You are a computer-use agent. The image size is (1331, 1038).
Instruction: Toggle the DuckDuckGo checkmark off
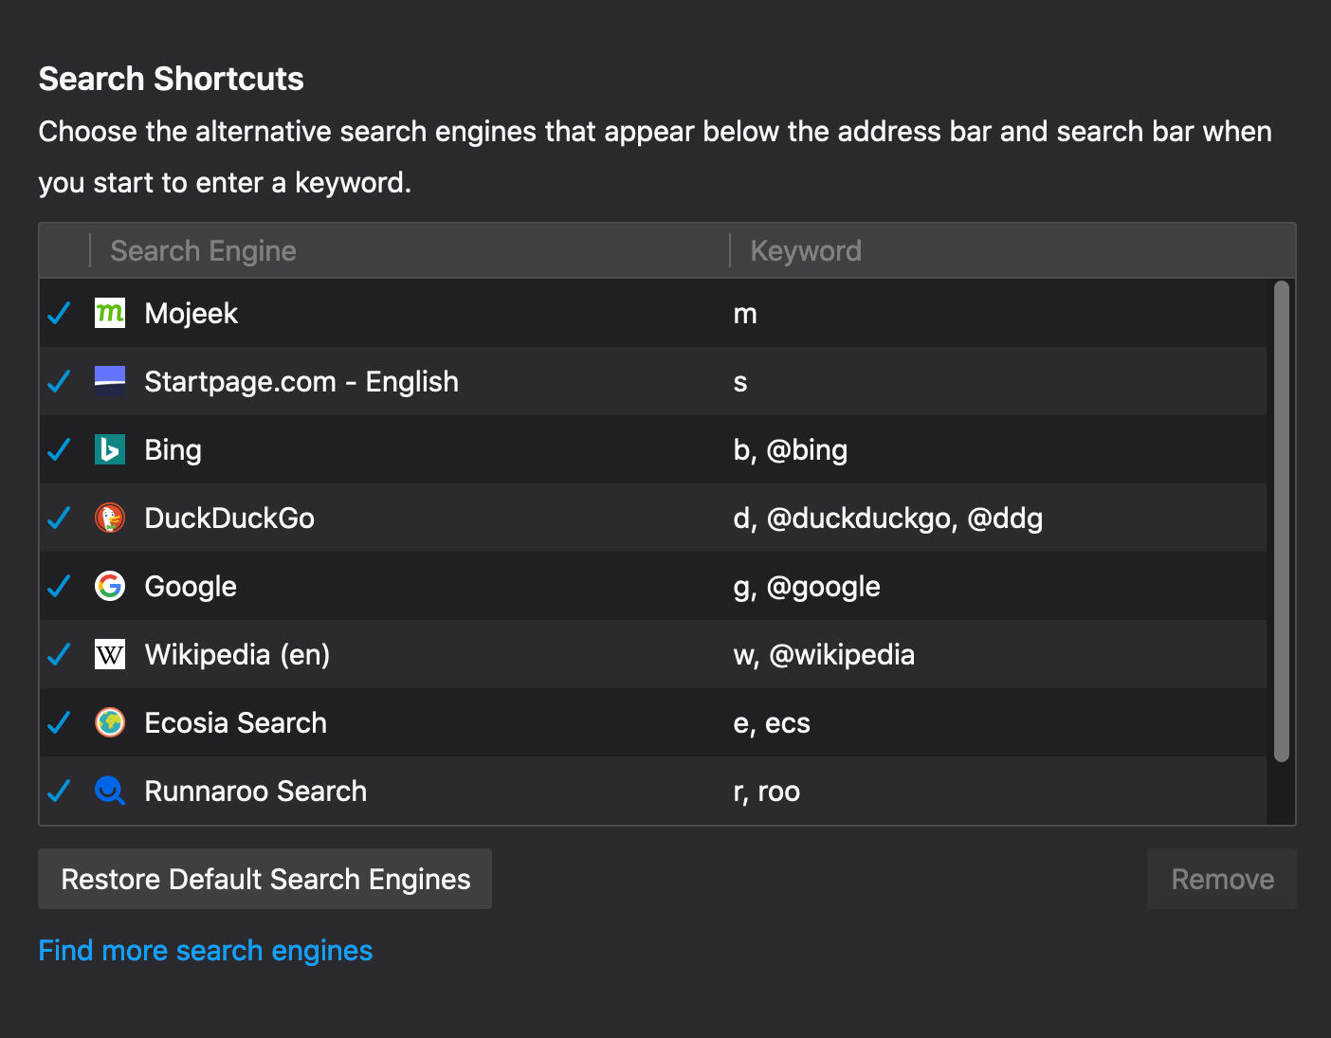coord(59,518)
